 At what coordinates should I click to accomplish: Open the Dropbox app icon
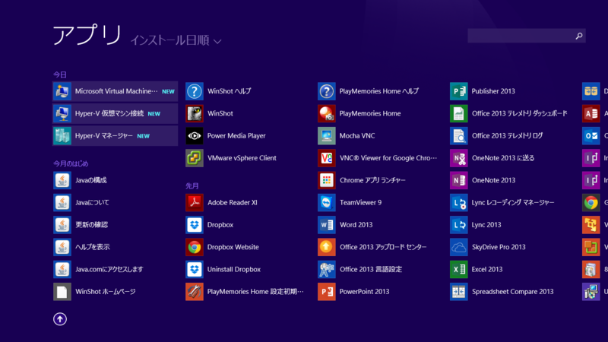click(195, 225)
